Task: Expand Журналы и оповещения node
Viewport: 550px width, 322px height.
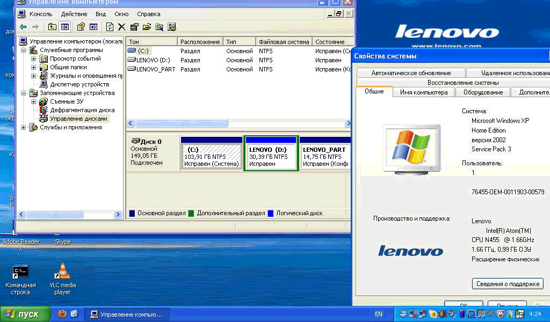Action: coord(34,76)
